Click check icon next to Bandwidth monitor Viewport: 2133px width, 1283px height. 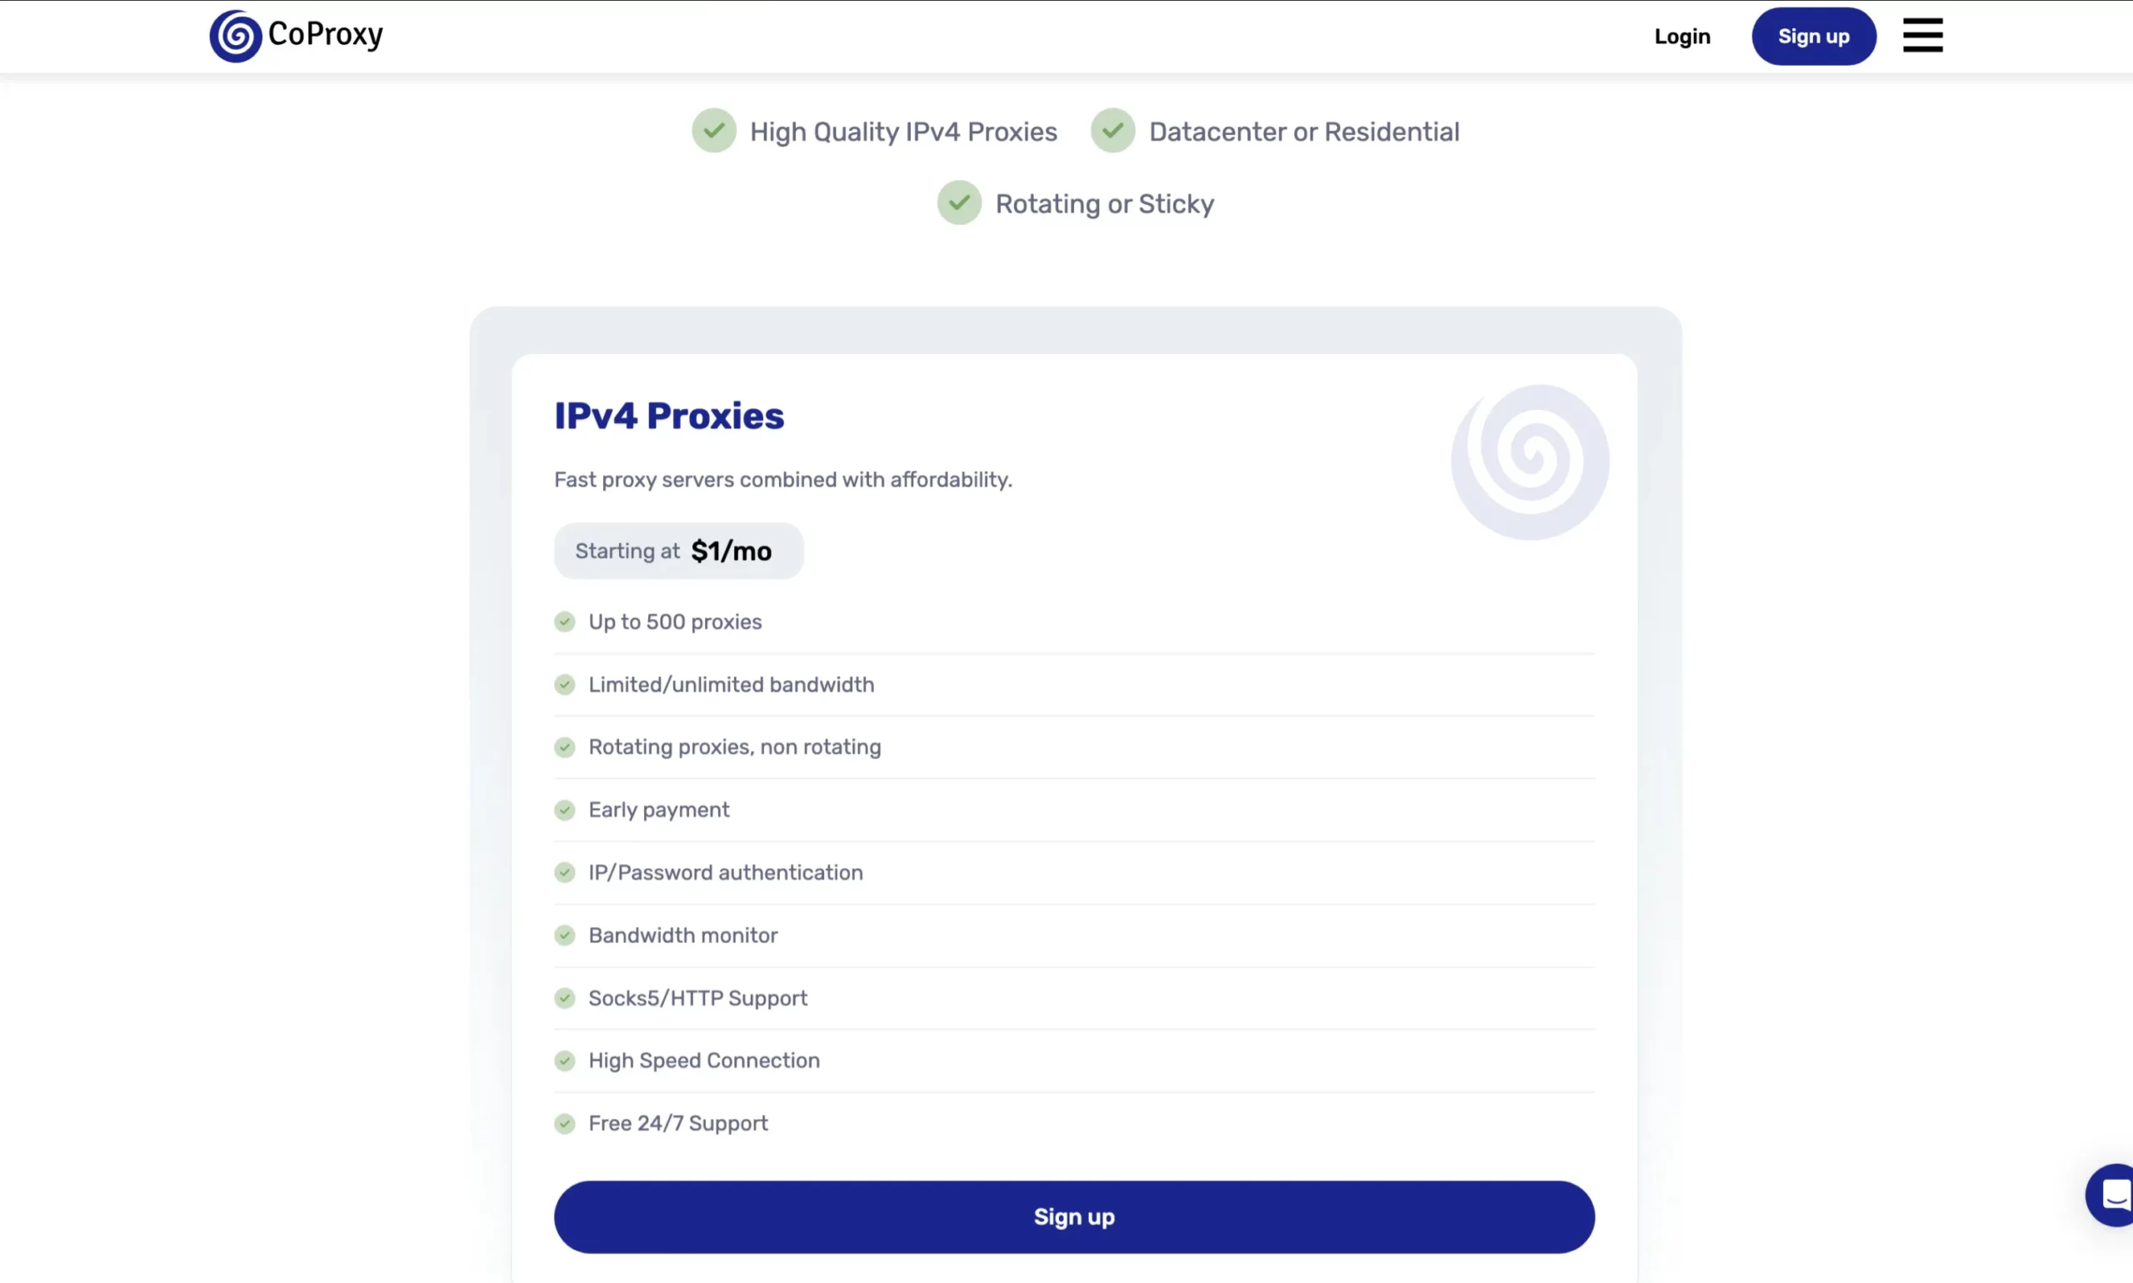pyautogui.click(x=565, y=936)
